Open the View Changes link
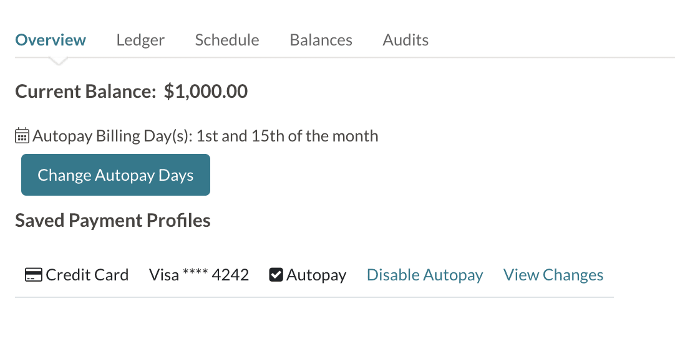Screen dimensions: 675x339 coord(553,275)
